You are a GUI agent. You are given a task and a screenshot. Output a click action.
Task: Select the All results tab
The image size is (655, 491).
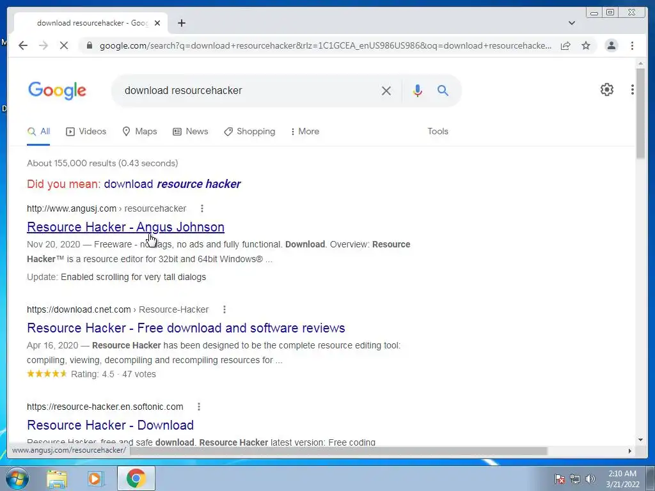point(38,132)
